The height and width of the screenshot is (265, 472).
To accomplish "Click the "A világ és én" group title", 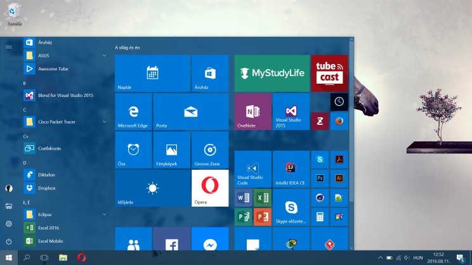I will 127,48.
